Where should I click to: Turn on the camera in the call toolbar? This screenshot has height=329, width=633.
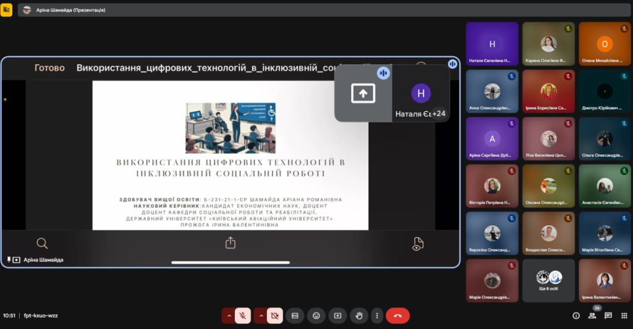(275, 315)
